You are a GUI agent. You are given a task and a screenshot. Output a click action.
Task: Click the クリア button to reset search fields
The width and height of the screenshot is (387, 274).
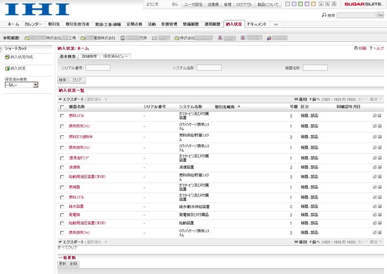(77, 80)
